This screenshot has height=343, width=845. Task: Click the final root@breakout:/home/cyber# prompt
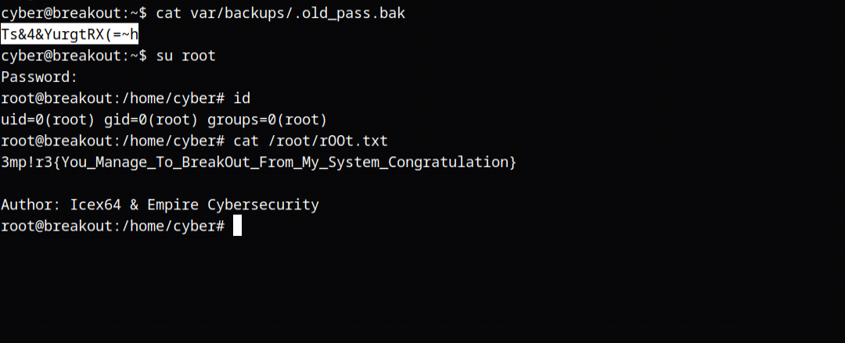[x=113, y=226]
